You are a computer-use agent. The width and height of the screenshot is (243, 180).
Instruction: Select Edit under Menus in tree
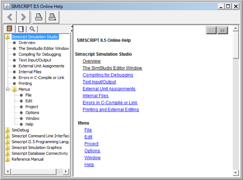tap(29, 101)
